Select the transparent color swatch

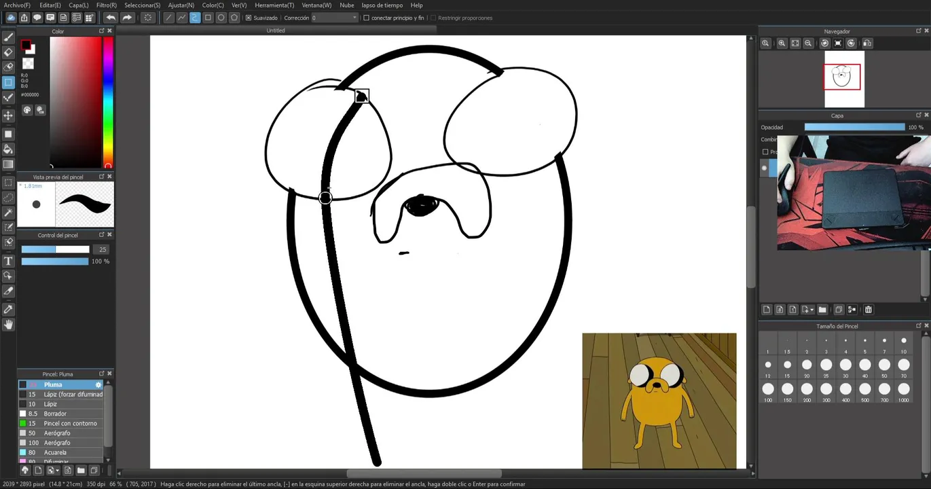click(28, 63)
